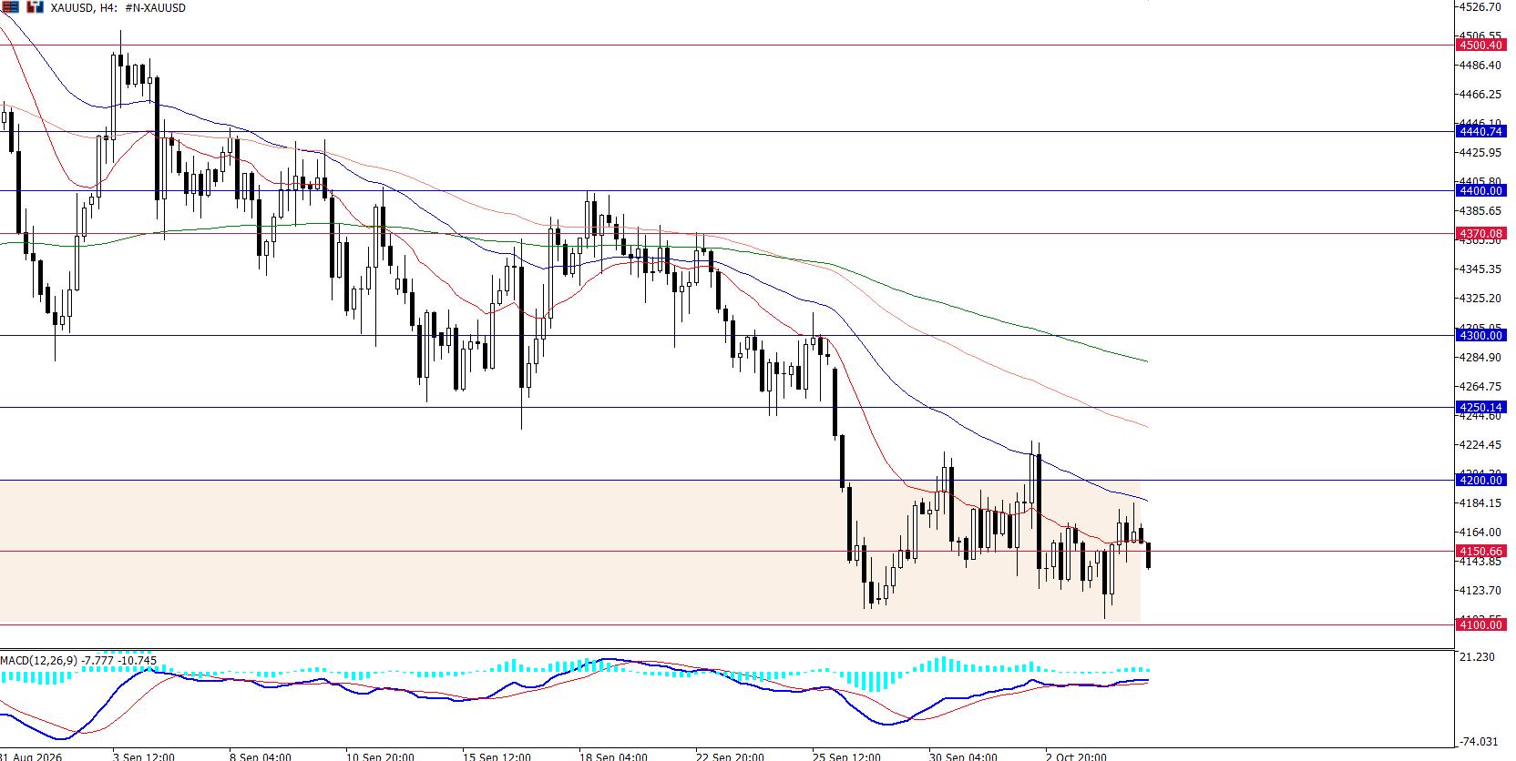This screenshot has width=1516, height=761.
Task: Click the 4224.45 price scale value
Action: pos(1480,445)
